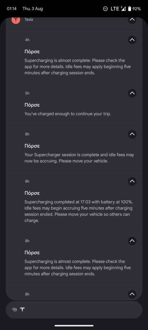
Task: Collapse the 5h charged enough notification chevron
Action: pyautogui.click(x=132, y=93)
